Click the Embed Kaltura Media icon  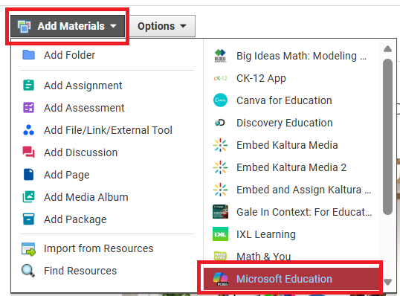click(220, 145)
